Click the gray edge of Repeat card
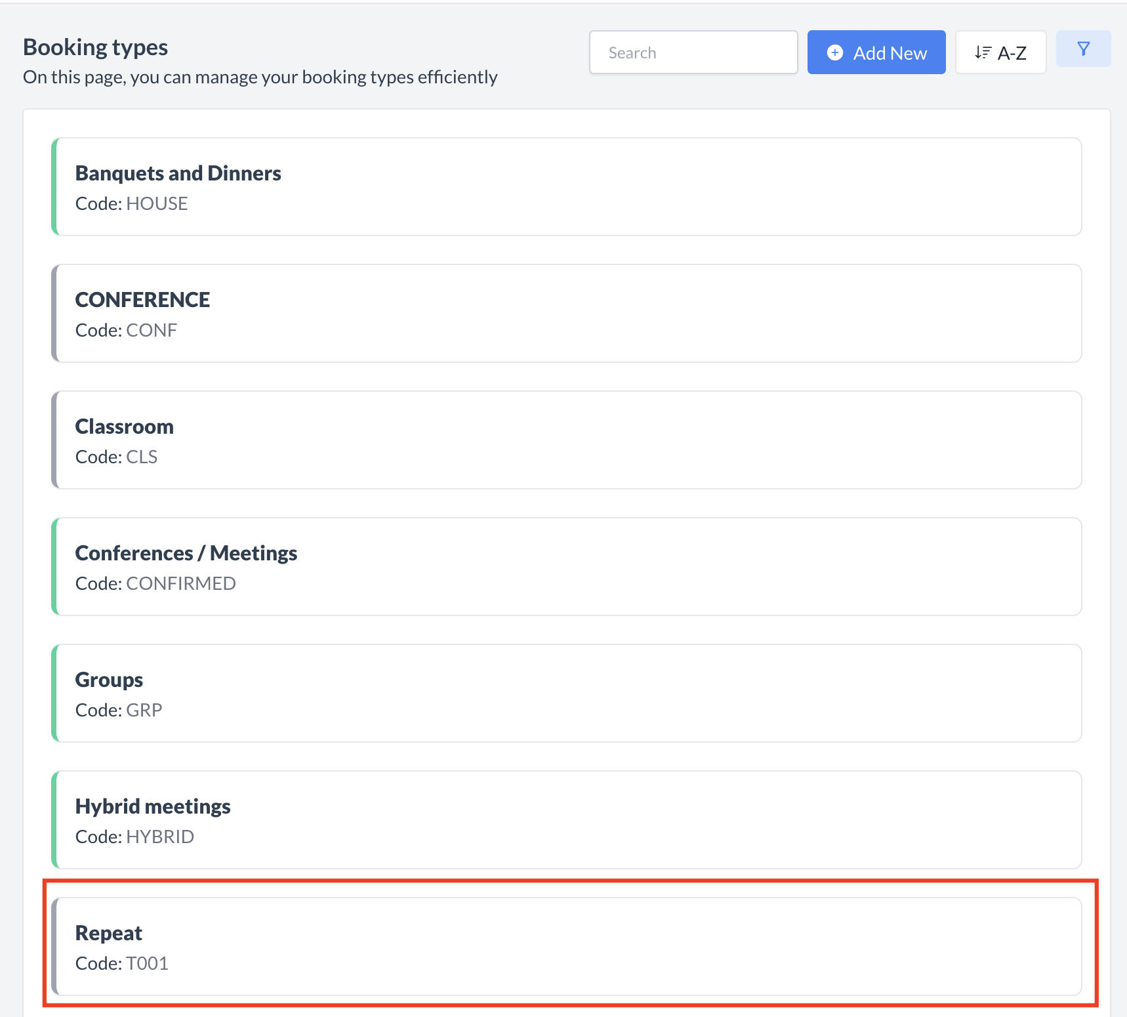The height and width of the screenshot is (1017, 1127). pyautogui.click(x=55, y=945)
